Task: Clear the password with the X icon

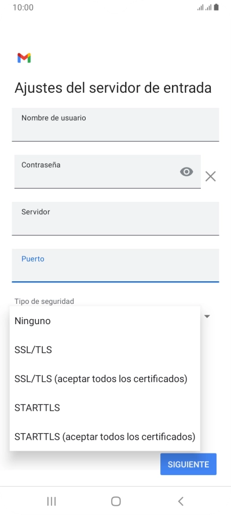Action: (x=210, y=176)
